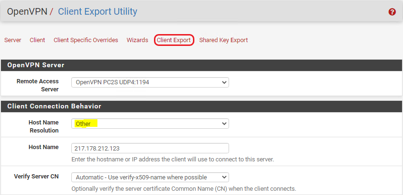Open the Shared Key Export tab
403x195 pixels.
tap(223, 40)
